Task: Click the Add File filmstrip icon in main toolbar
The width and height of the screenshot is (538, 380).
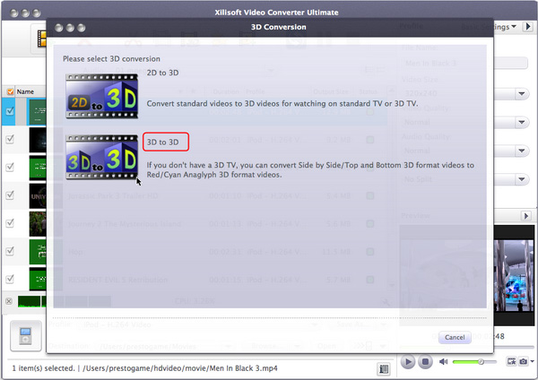Action: point(41,39)
